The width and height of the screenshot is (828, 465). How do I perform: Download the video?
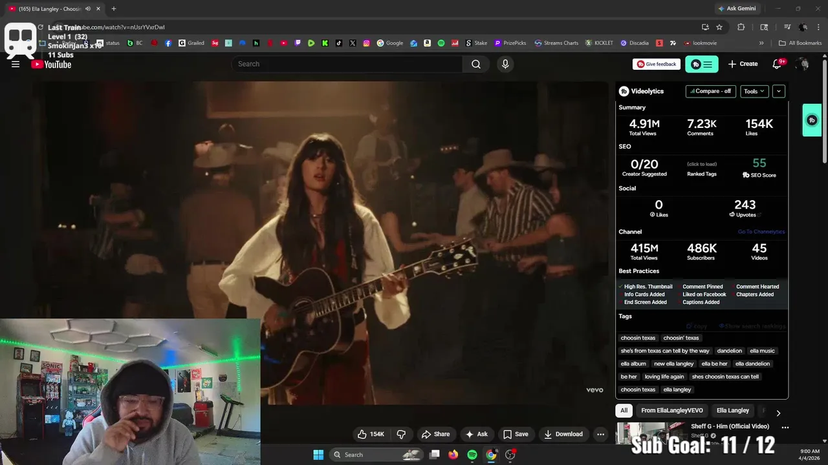pyautogui.click(x=563, y=434)
